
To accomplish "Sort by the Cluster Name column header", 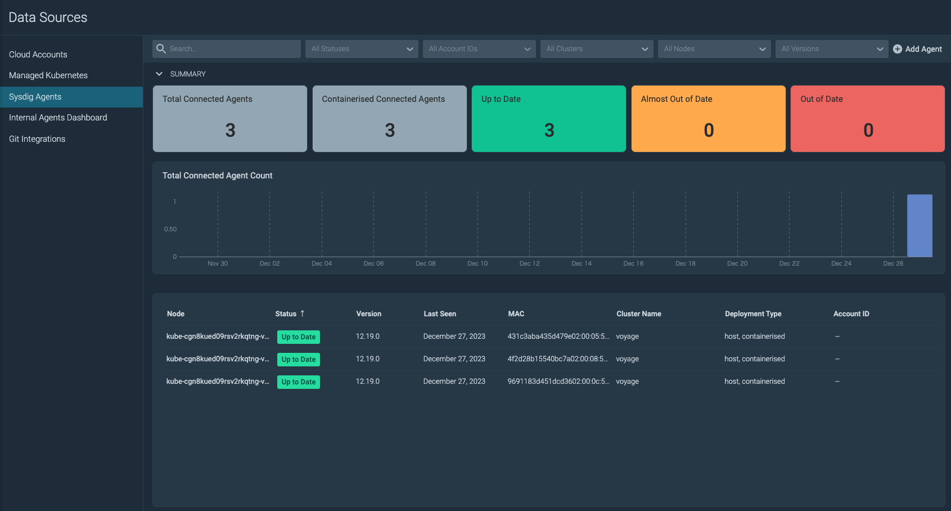I will [x=638, y=314].
